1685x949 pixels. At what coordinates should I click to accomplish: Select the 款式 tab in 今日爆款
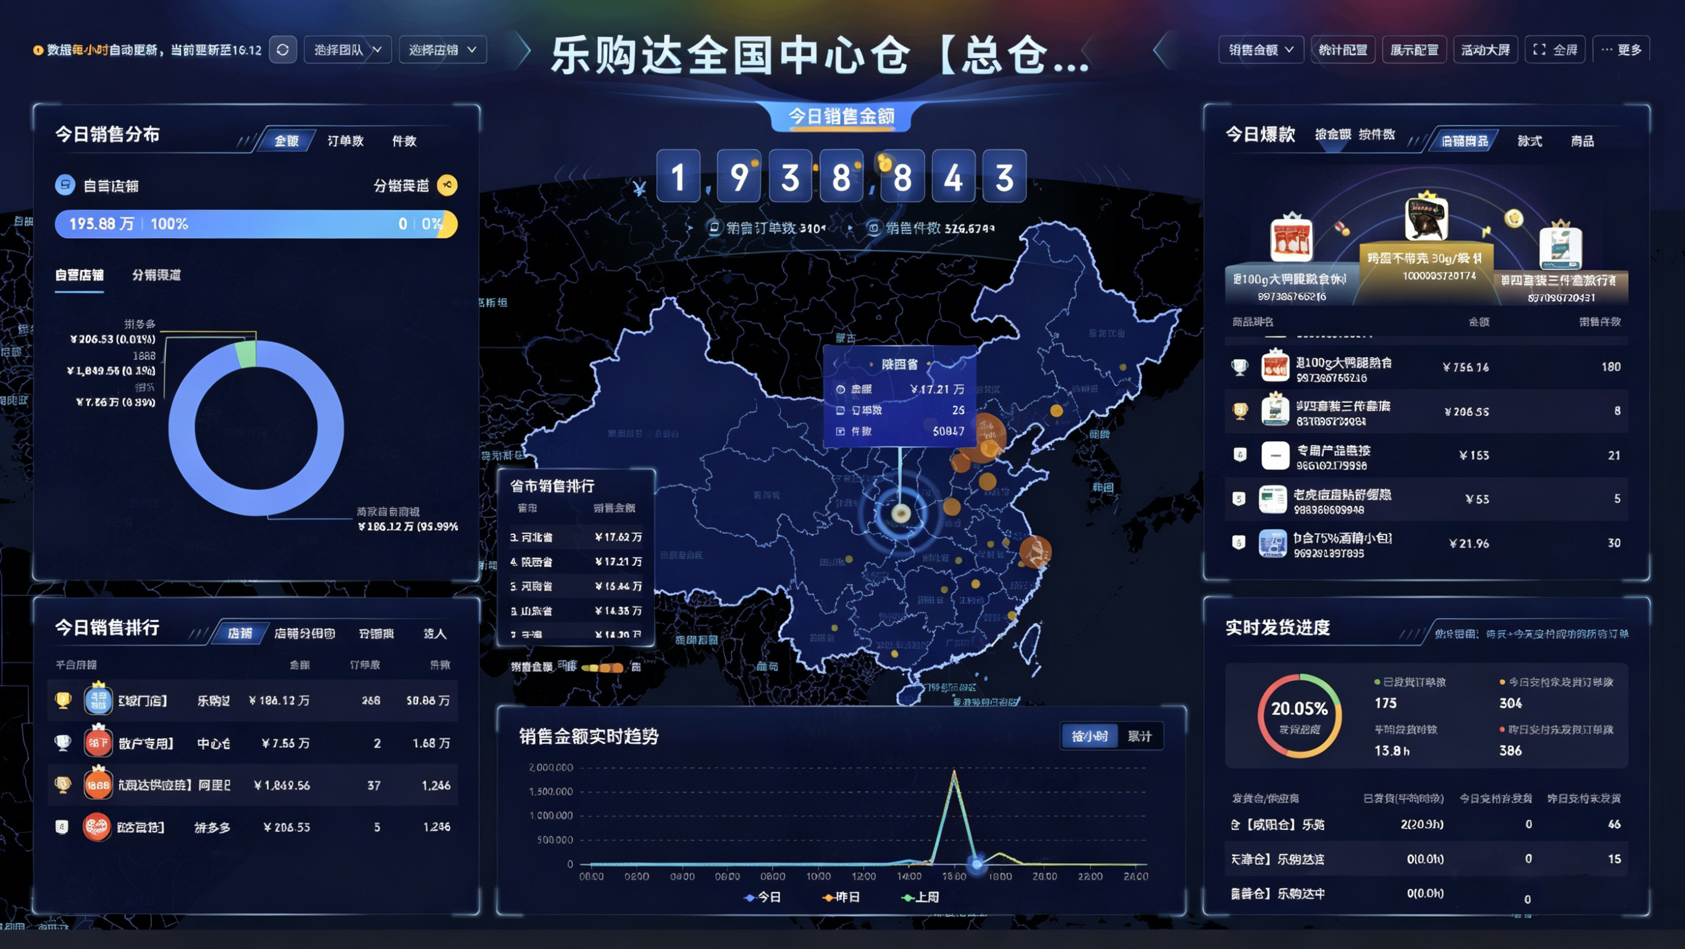coord(1531,141)
